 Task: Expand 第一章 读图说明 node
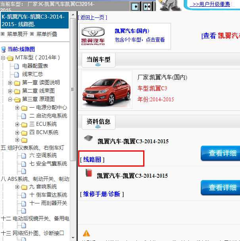tap(10, 83)
